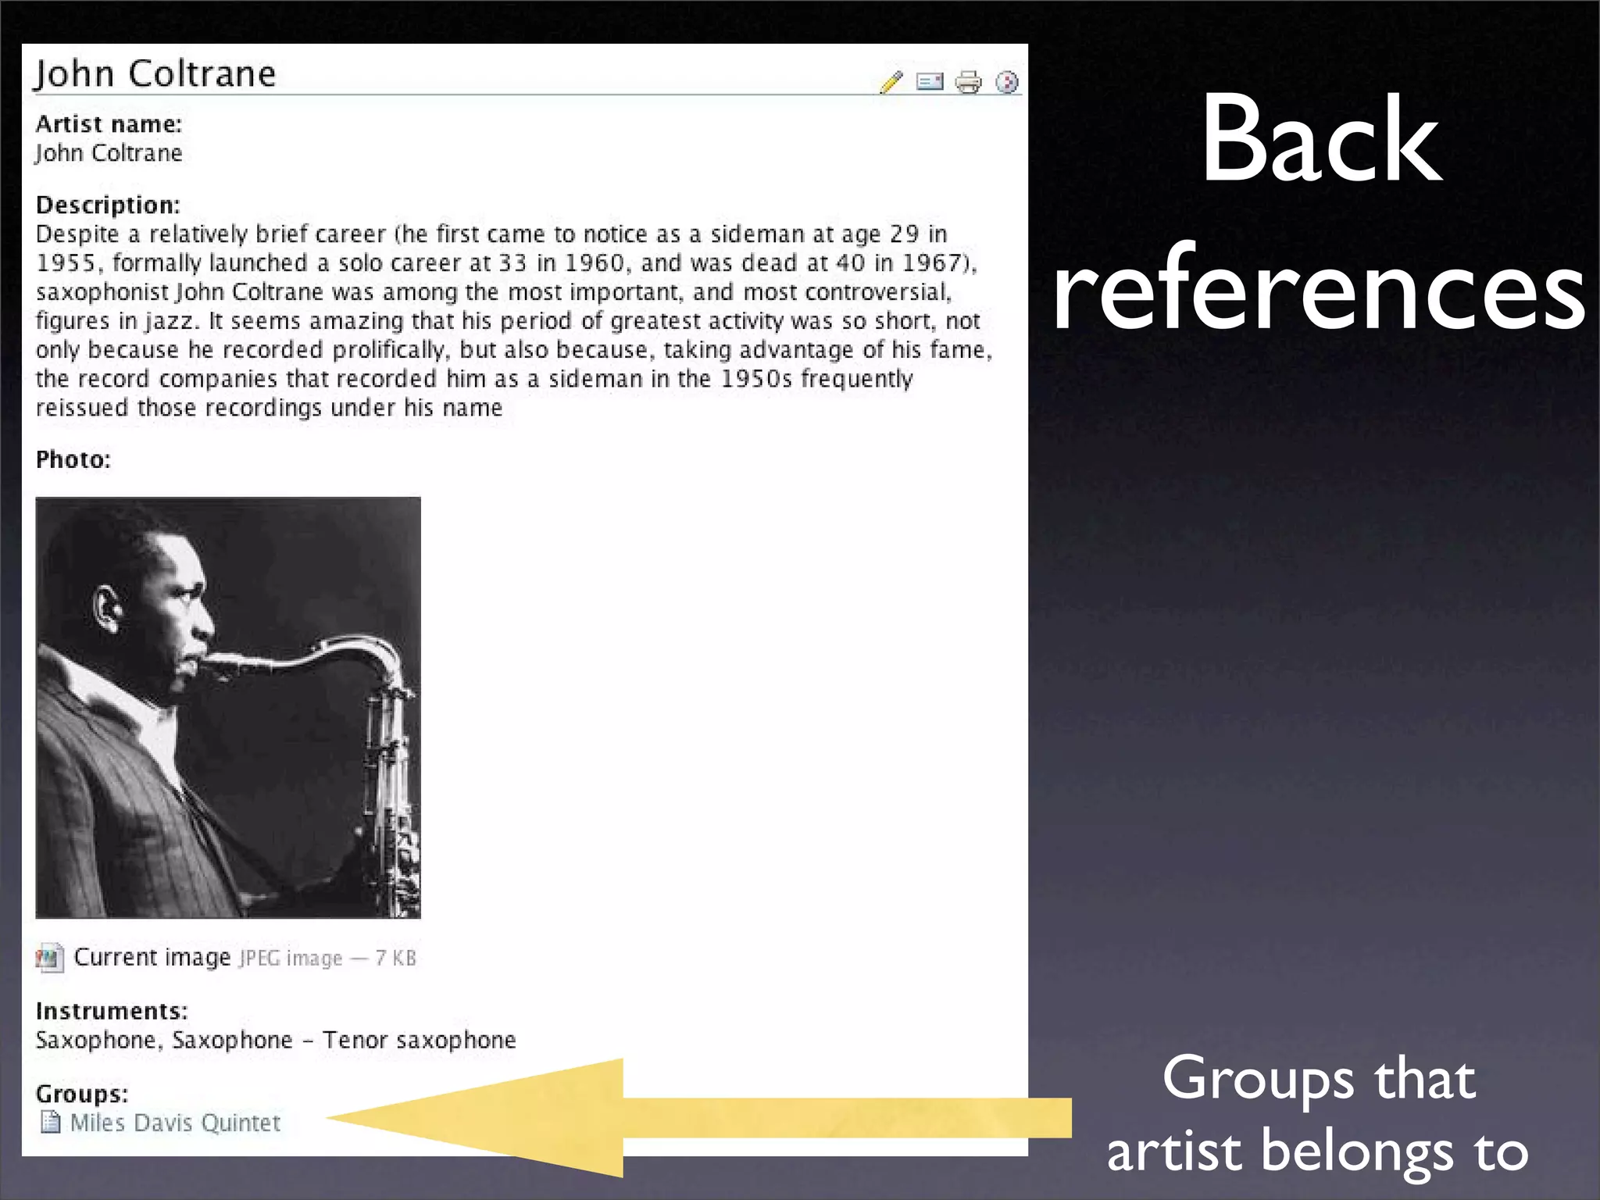
Task: Click the John Coltrane saxophone photo
Action: click(228, 707)
